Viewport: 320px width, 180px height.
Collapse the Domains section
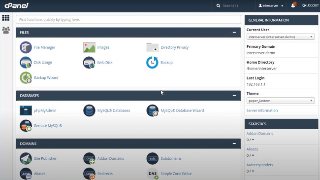pyautogui.click(x=234, y=144)
